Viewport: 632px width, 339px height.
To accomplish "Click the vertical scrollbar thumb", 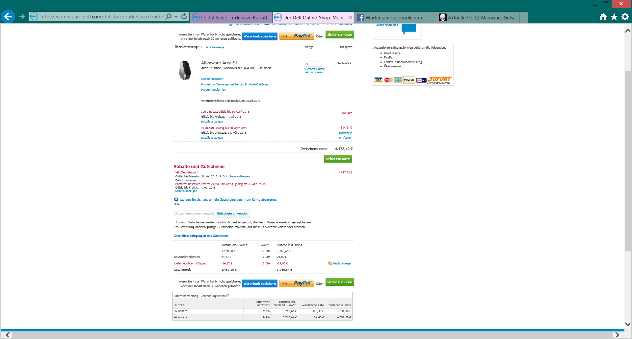I will point(628,161).
